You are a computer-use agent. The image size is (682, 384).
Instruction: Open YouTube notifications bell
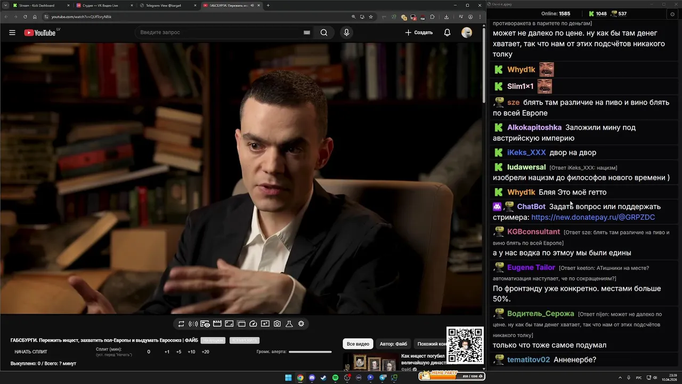[x=447, y=33]
